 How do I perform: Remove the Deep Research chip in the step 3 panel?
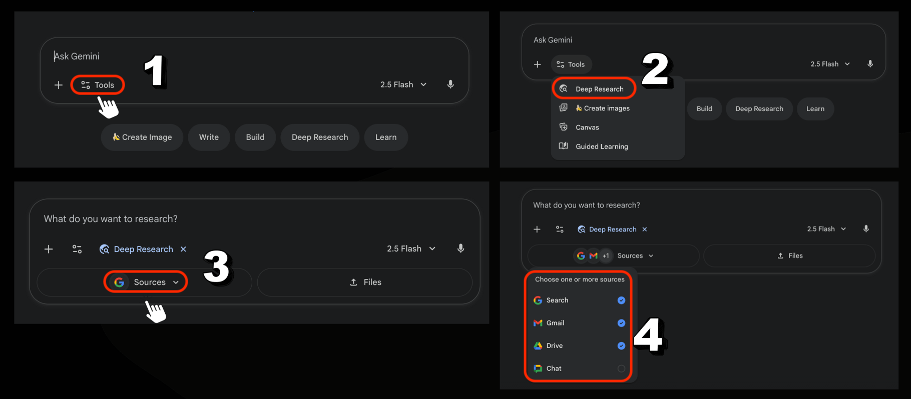click(x=184, y=249)
